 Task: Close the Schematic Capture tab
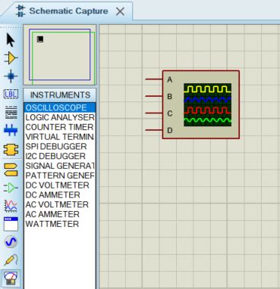(x=120, y=11)
